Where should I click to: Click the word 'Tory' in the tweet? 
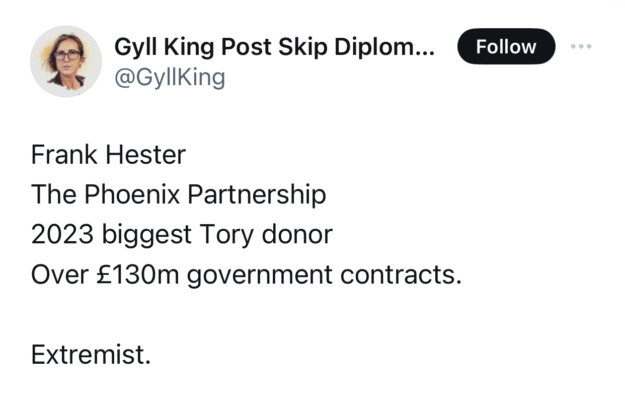tap(227, 235)
